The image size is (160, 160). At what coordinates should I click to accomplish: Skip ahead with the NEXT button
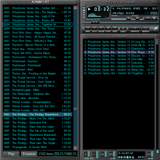[x=115, y=28]
